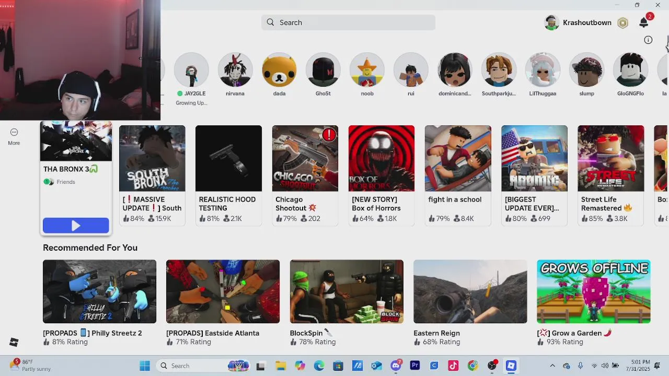
Task: Open Microsoft Edge from taskbar
Action: (x=319, y=366)
